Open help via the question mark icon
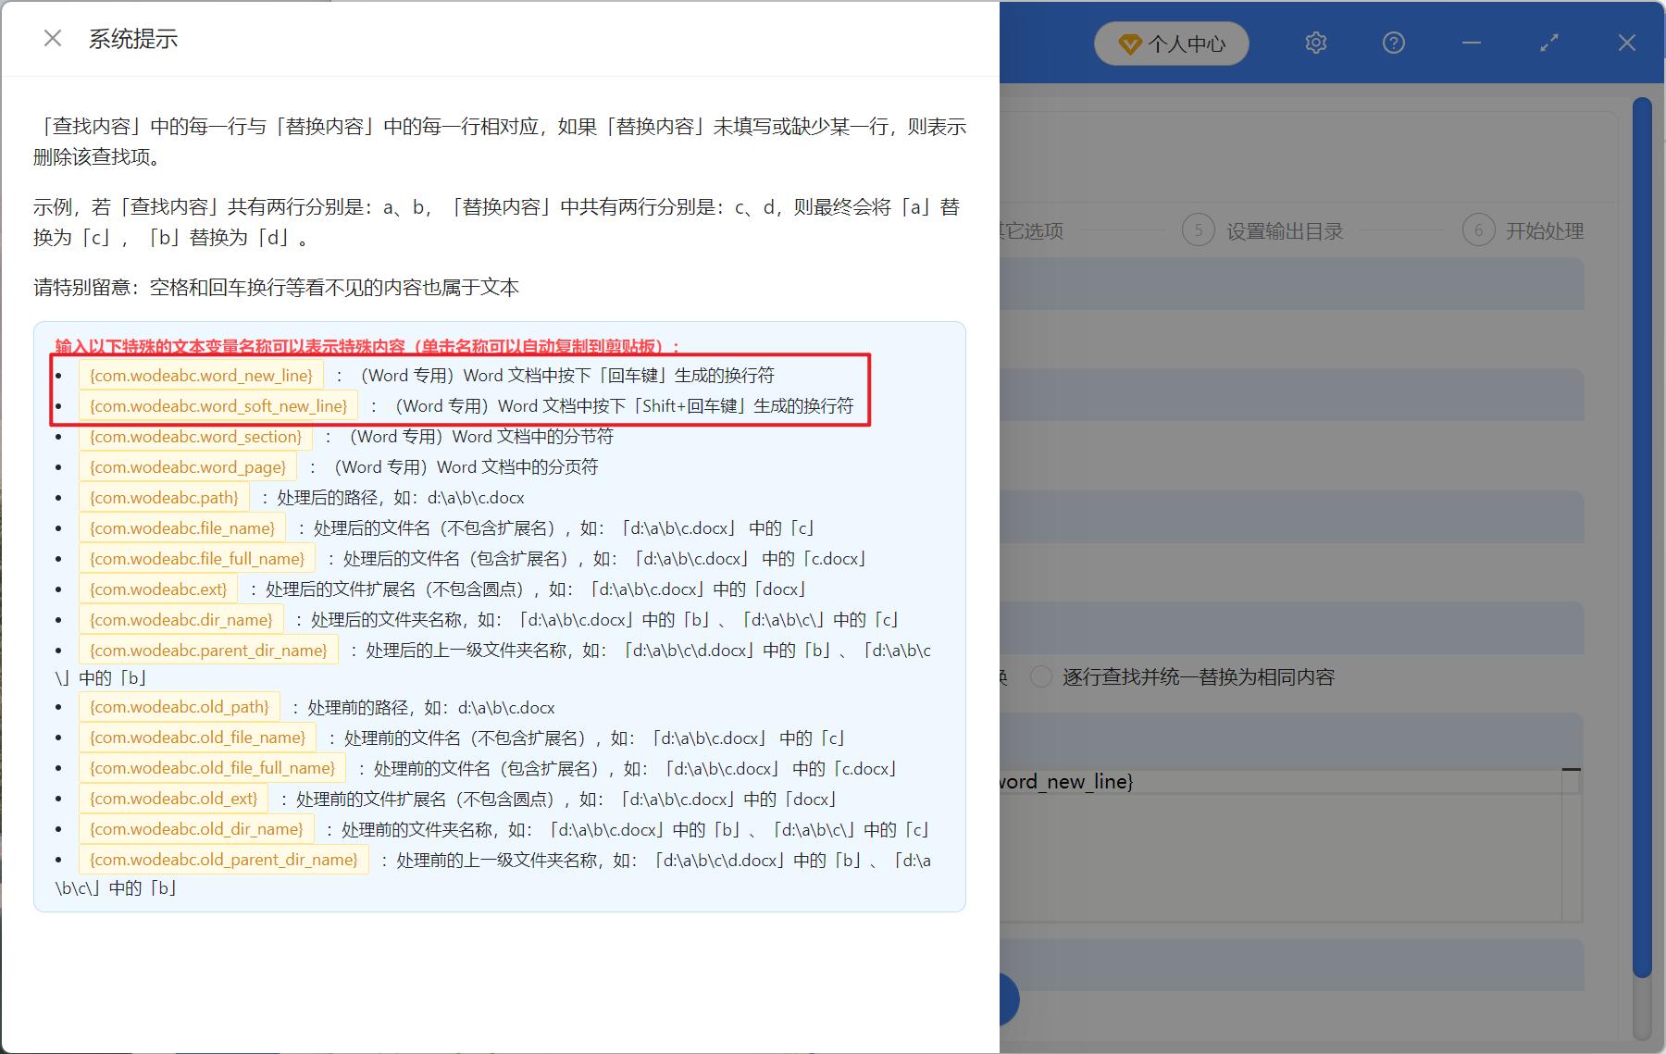This screenshot has height=1054, width=1666. click(1393, 42)
